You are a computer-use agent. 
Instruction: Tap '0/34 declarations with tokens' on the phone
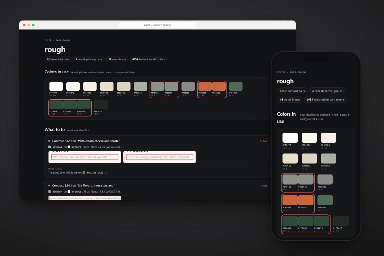325,99
